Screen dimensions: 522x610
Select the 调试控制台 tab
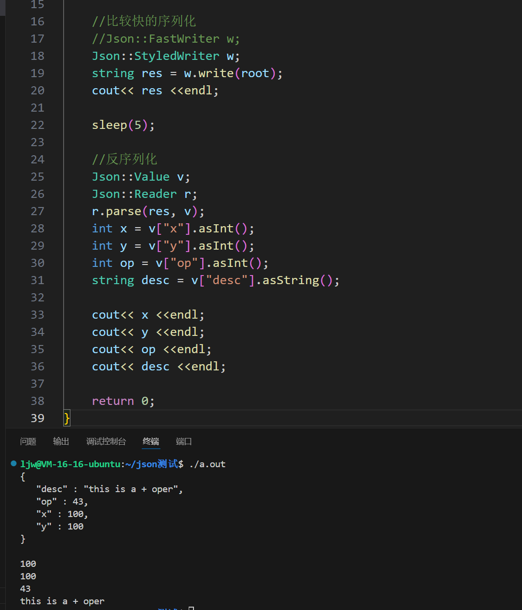tap(106, 441)
